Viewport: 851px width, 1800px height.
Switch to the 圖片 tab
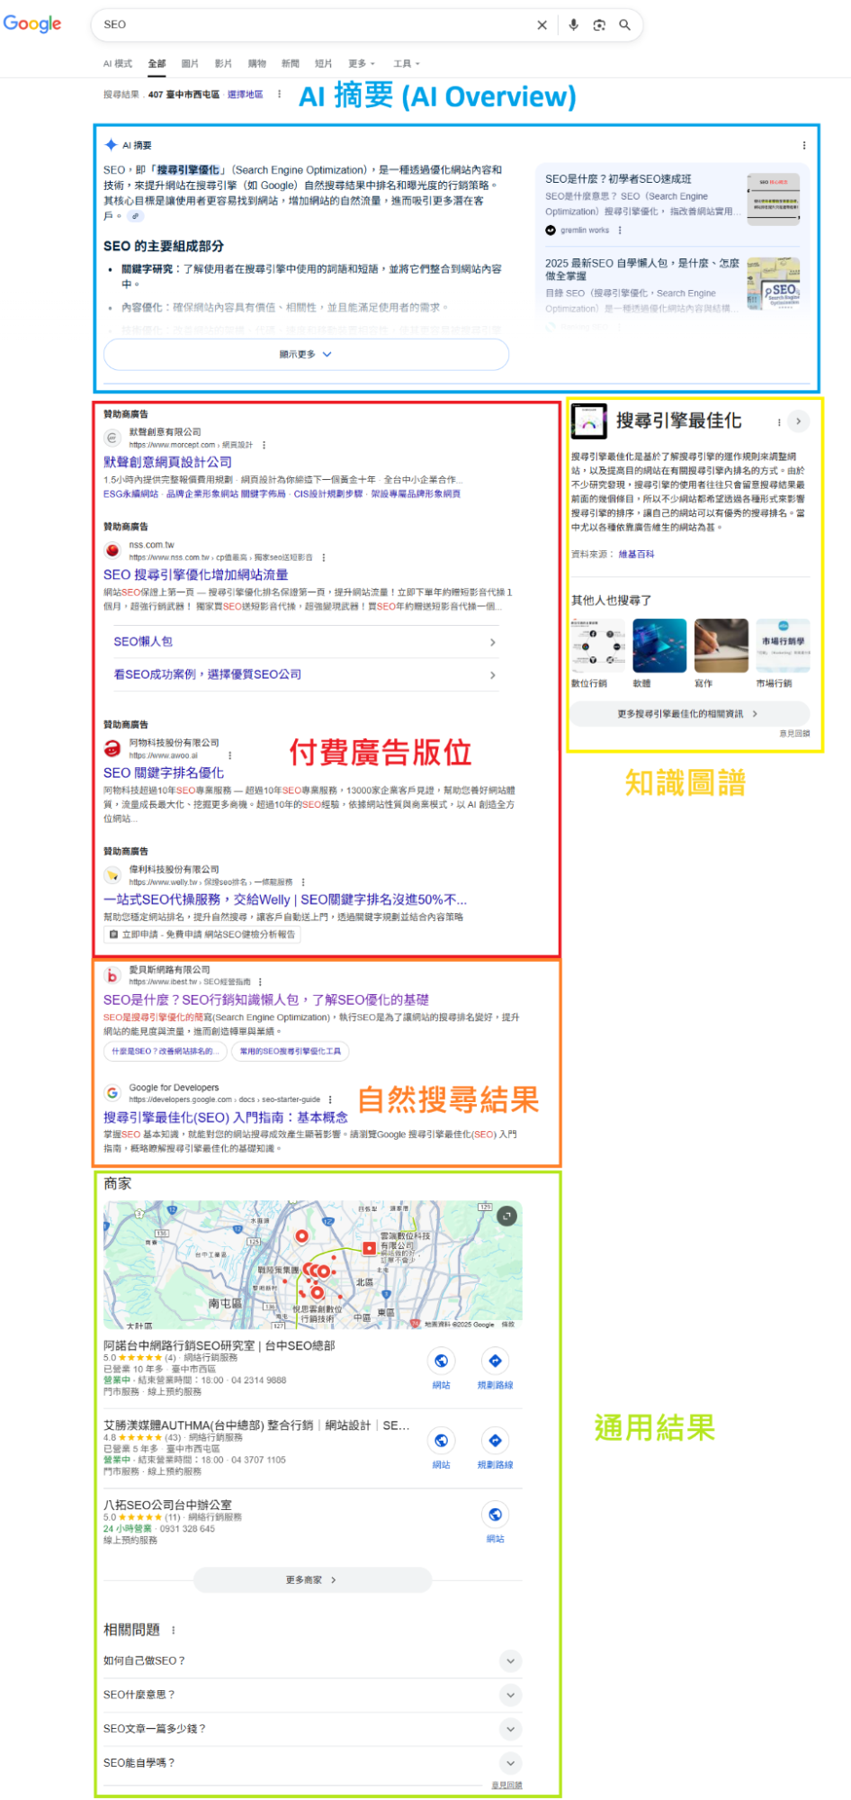[x=190, y=64]
